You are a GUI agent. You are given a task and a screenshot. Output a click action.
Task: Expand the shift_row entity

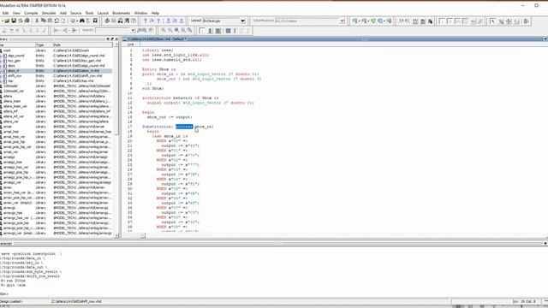pyautogui.click(x=2, y=76)
